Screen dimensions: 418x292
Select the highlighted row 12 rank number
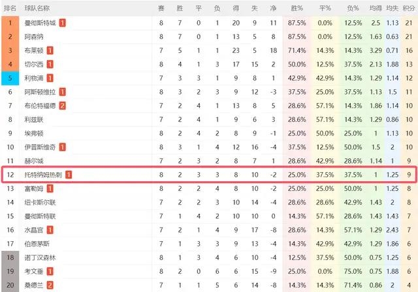[10, 175]
